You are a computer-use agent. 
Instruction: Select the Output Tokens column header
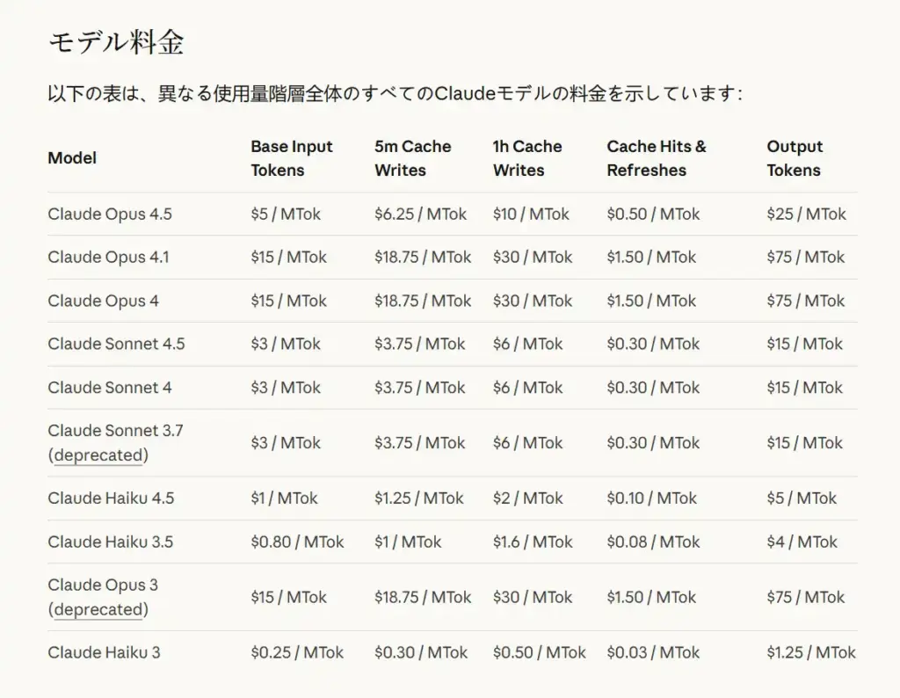coord(795,158)
